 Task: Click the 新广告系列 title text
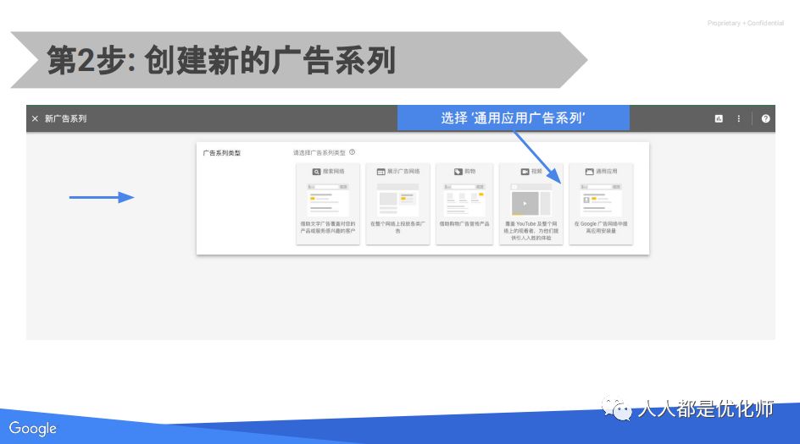pyautogui.click(x=65, y=118)
